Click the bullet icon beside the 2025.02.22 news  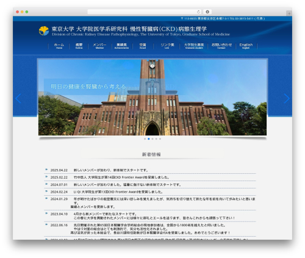[x=46, y=177]
